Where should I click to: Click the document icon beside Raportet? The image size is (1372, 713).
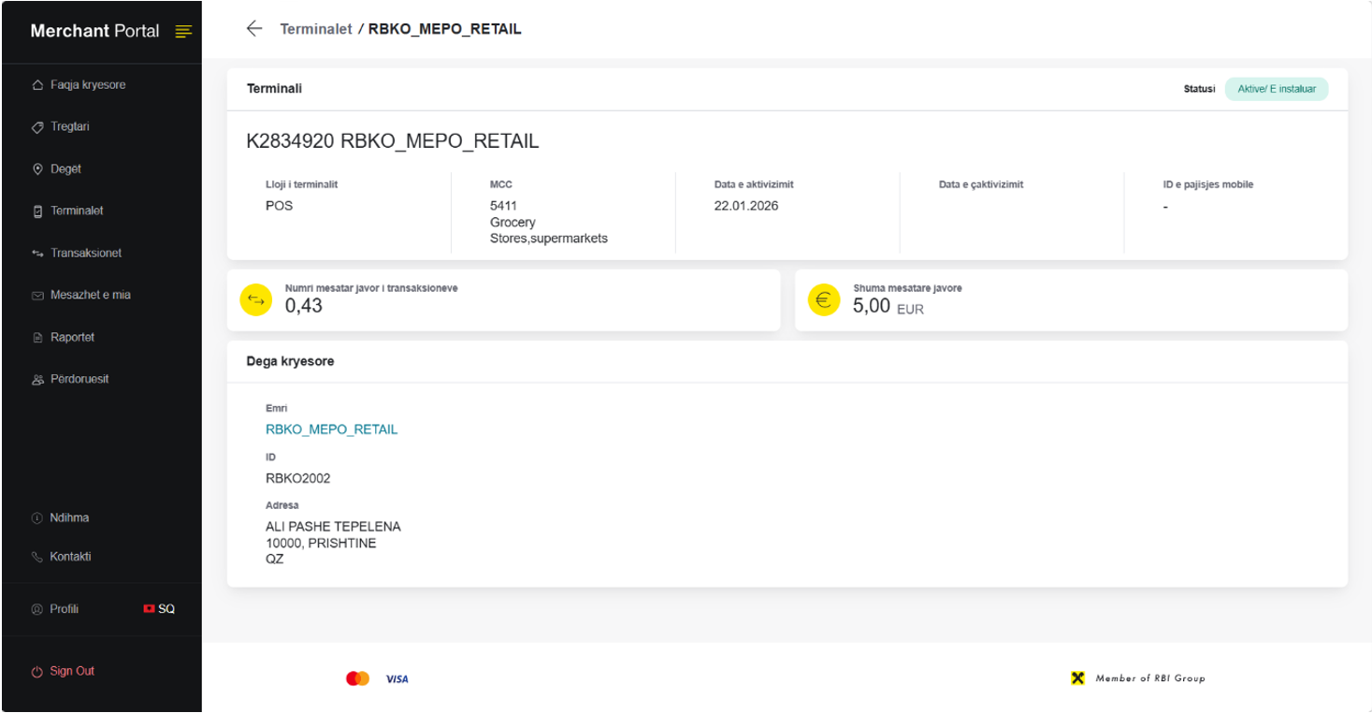point(38,338)
